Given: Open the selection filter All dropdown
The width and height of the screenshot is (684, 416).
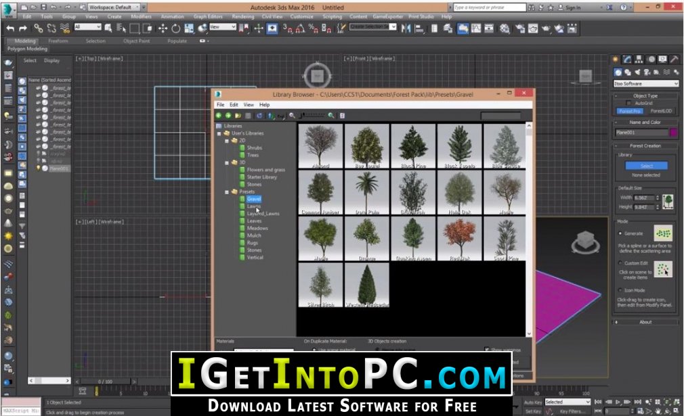Looking at the screenshot, I should tap(87, 27).
